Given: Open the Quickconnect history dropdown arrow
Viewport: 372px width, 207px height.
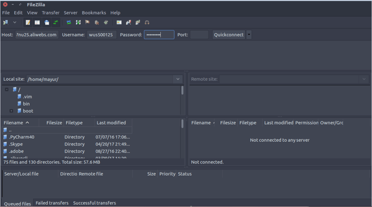Looking at the screenshot, I should pyautogui.click(x=249, y=35).
